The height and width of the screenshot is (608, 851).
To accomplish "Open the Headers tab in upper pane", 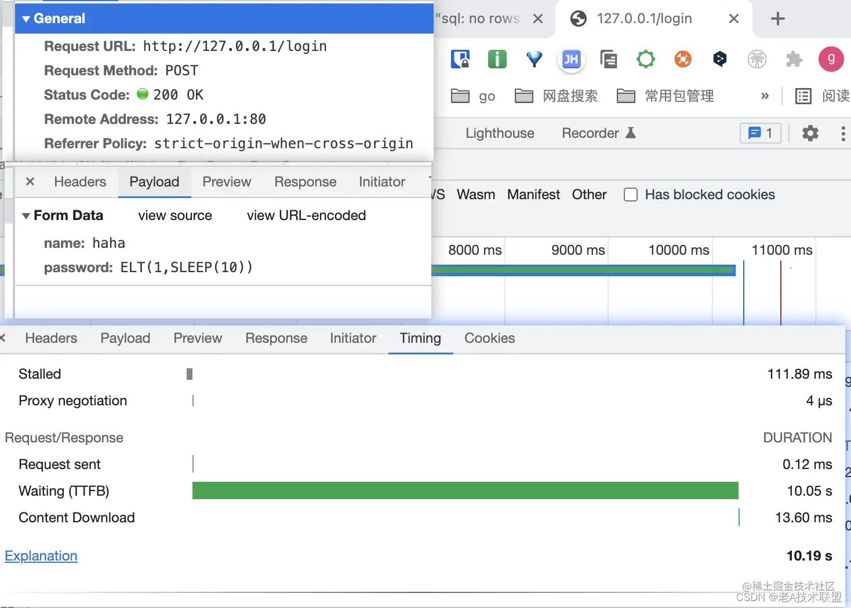I will [x=80, y=182].
